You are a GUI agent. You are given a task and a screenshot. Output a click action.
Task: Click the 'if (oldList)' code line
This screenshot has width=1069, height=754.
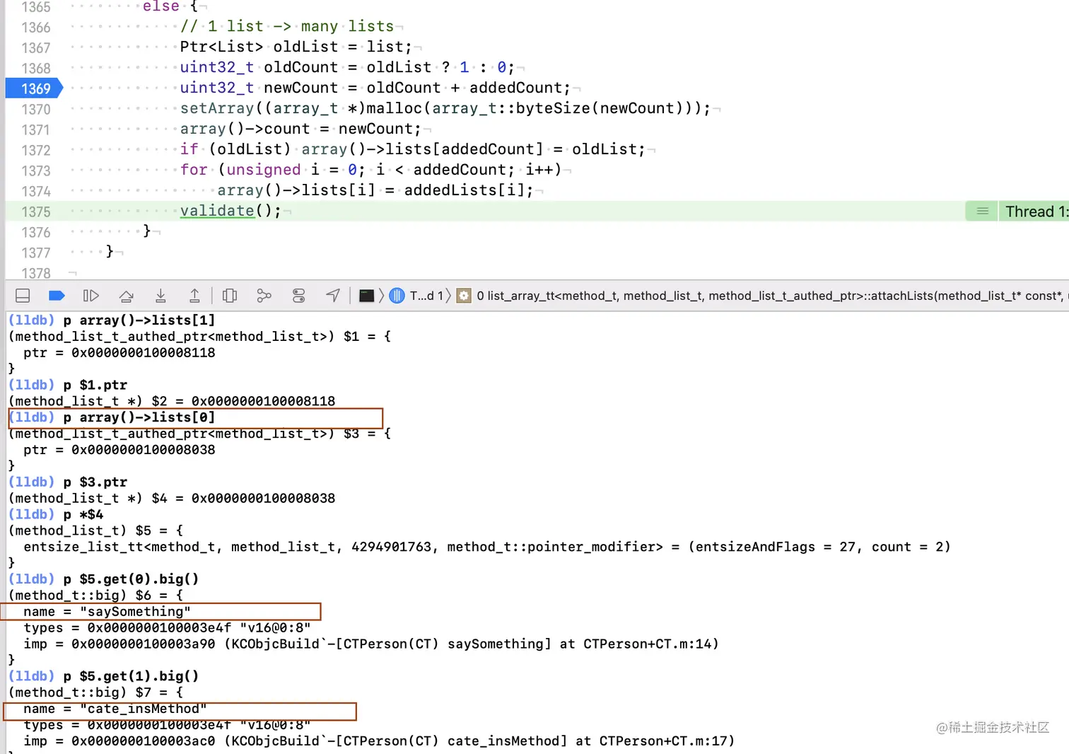click(412, 149)
